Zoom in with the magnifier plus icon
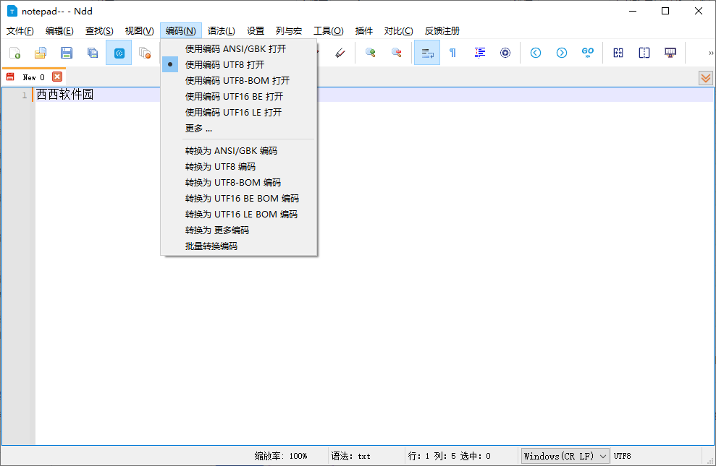Viewport: 716px width, 466px height. 371,53
